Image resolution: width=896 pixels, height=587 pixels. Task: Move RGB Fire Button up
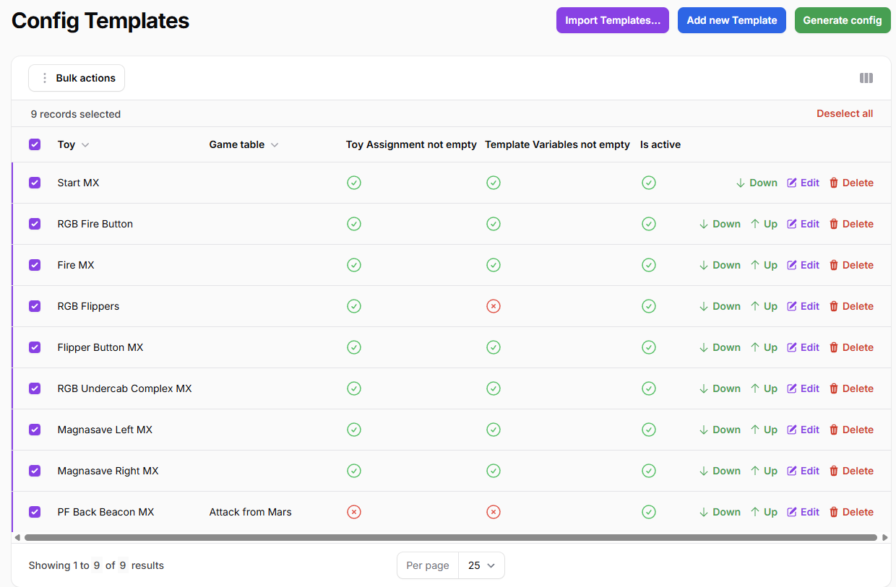pyautogui.click(x=764, y=224)
